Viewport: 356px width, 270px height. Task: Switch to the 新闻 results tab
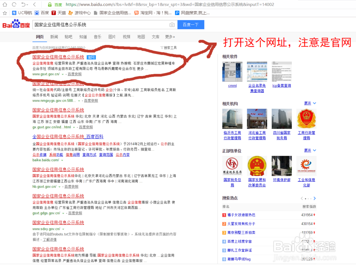(x=54, y=37)
